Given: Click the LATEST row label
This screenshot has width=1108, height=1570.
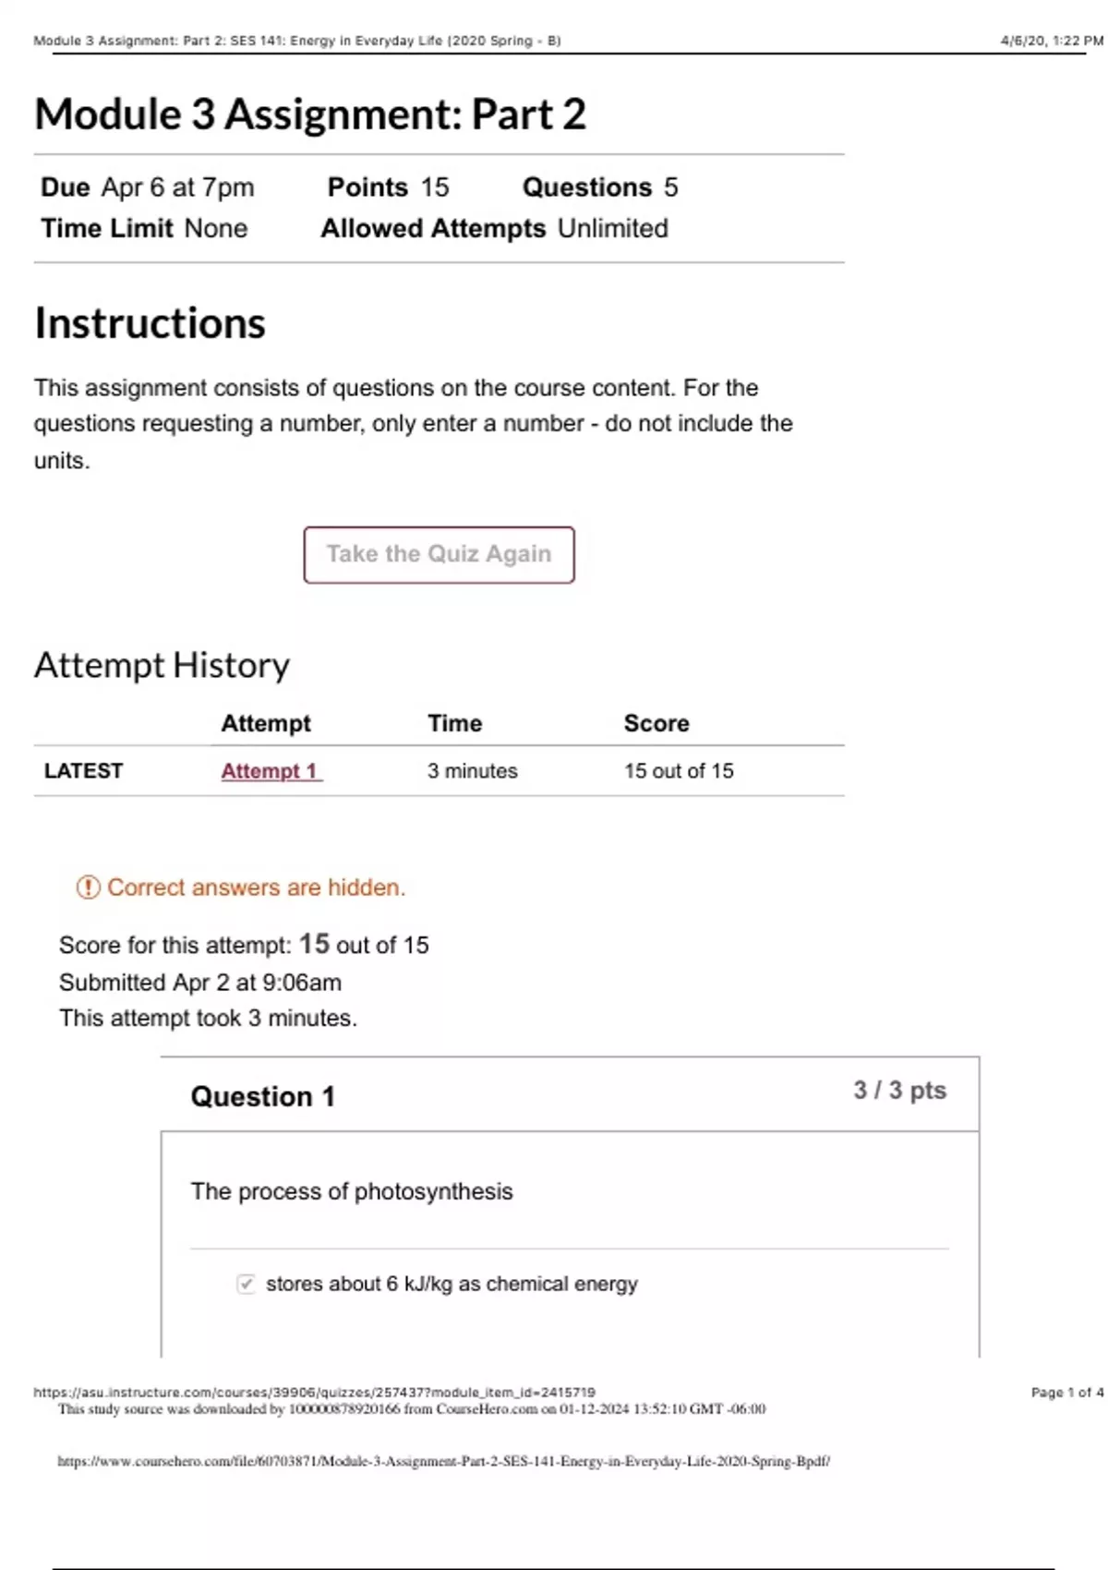Looking at the screenshot, I should (x=83, y=771).
